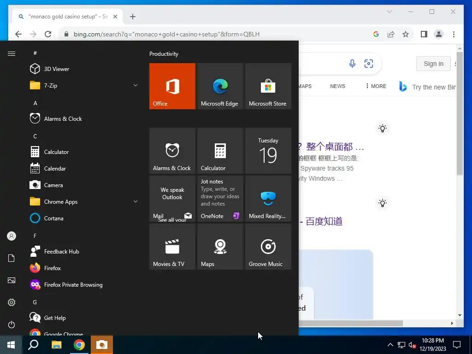This screenshot has width=472, height=354.
Task: Share this page icon in Chrome
Action: point(391,34)
